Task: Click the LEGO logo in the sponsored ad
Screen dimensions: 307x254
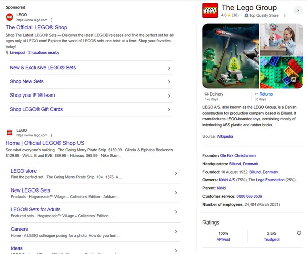Action: point(9,17)
